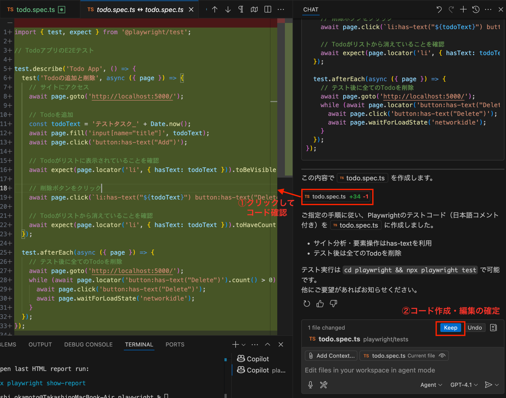Click the microphone icon in the chat input
Viewport: 506px width, 398px height.
[310, 385]
